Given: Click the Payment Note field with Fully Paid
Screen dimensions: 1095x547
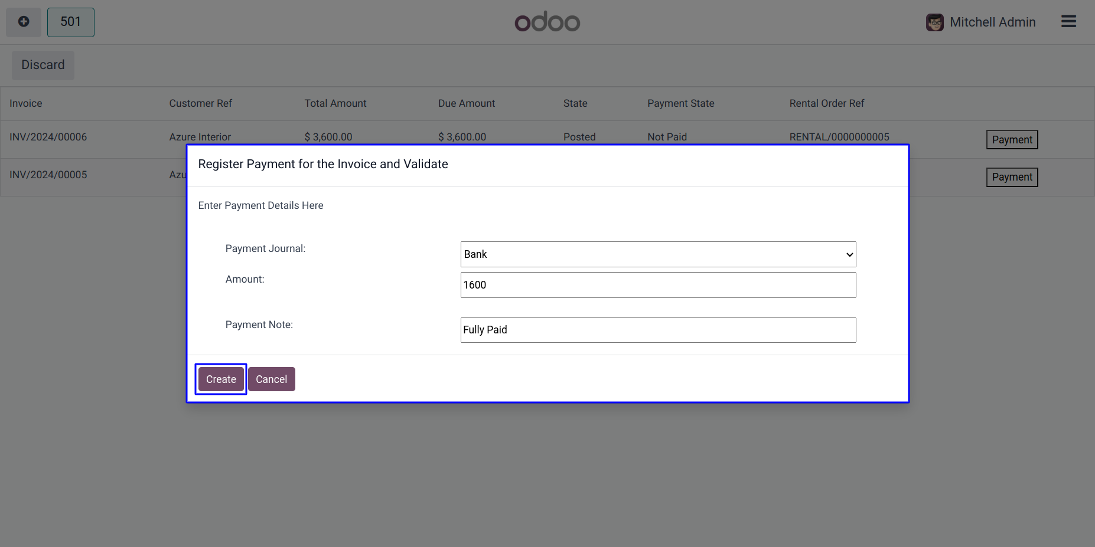Looking at the screenshot, I should point(658,330).
